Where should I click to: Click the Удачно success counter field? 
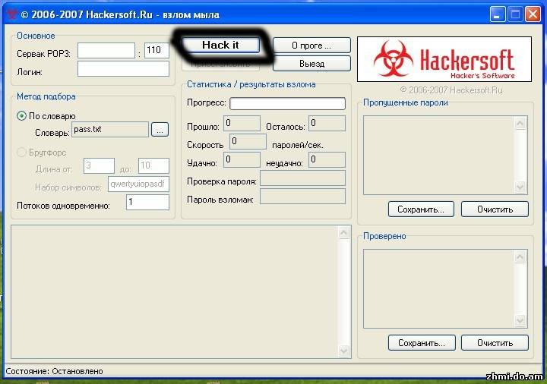(x=242, y=159)
